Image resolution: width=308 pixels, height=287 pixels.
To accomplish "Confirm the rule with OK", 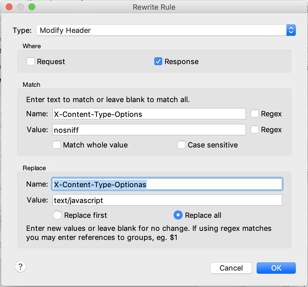I will 276,268.
